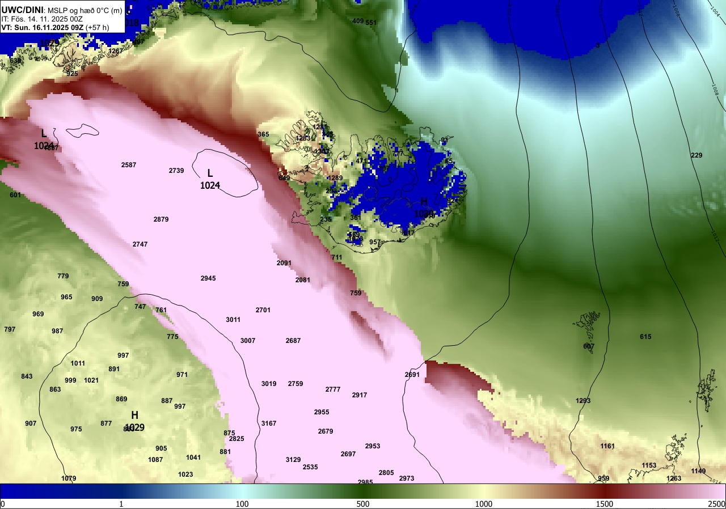Click the H 1029 high pressure marker
Image resolution: width=726 pixels, height=509 pixels.
click(x=134, y=421)
